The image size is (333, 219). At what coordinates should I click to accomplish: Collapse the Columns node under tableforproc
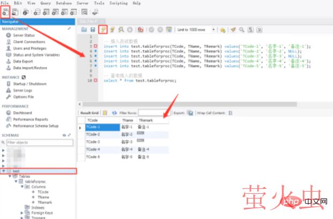click(23, 186)
